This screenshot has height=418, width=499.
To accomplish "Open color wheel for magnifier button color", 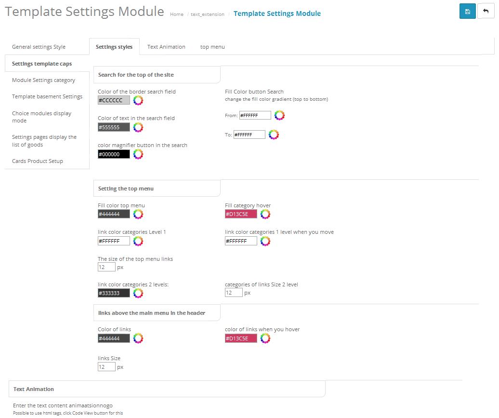I will pos(138,154).
